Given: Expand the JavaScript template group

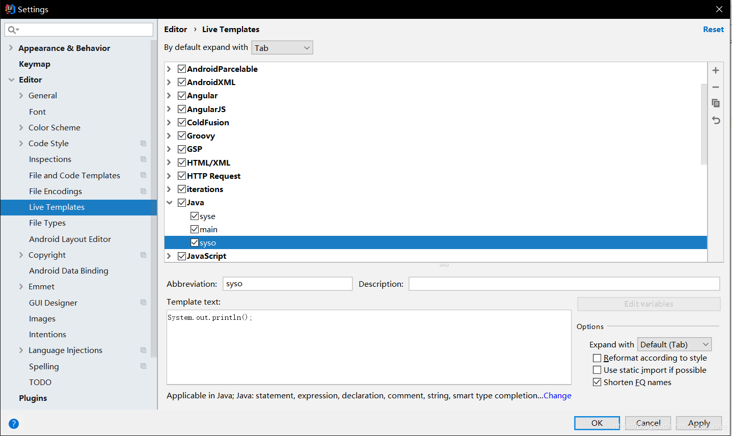Looking at the screenshot, I should click(x=169, y=256).
